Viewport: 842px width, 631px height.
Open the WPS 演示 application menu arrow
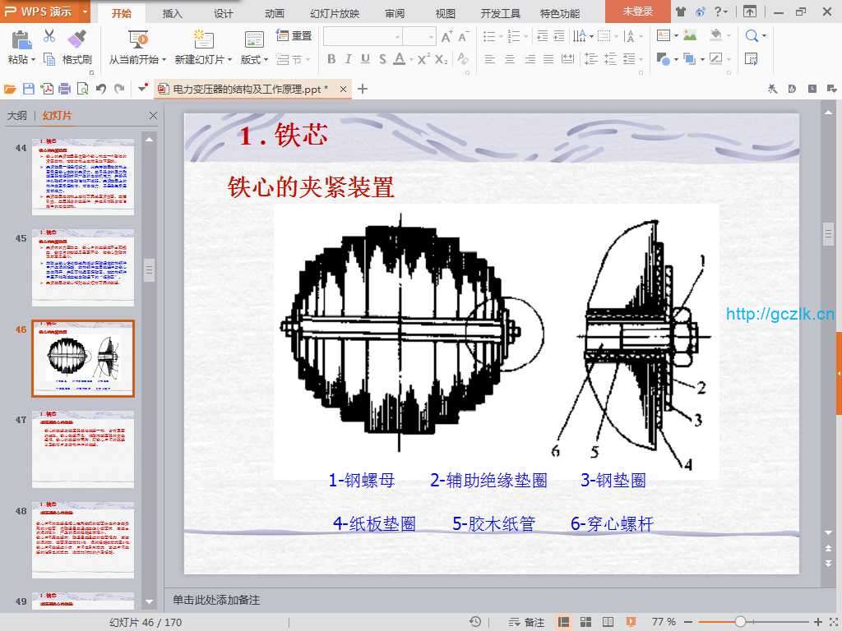coord(85,12)
